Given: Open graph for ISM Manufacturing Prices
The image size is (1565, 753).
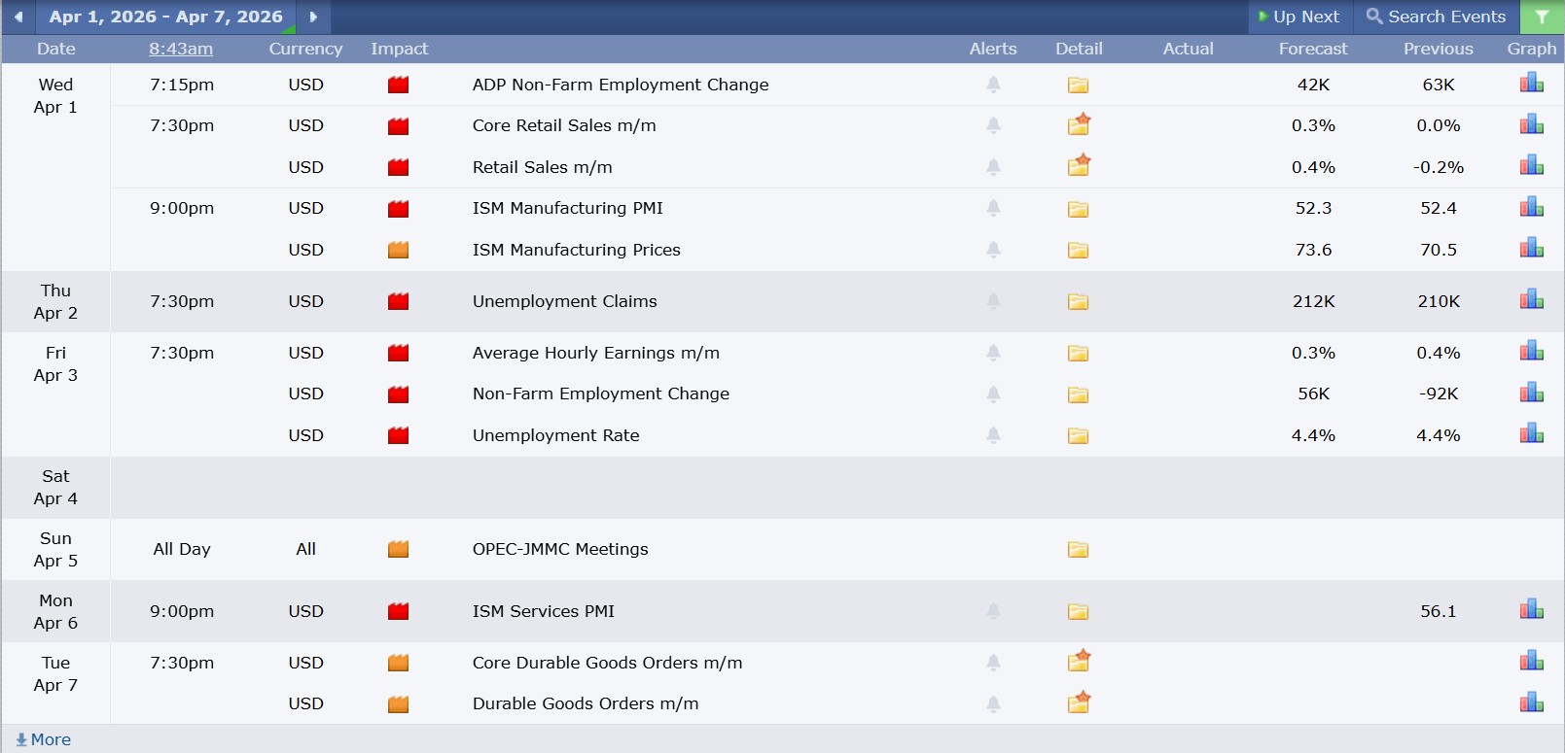Looking at the screenshot, I should click(x=1532, y=249).
